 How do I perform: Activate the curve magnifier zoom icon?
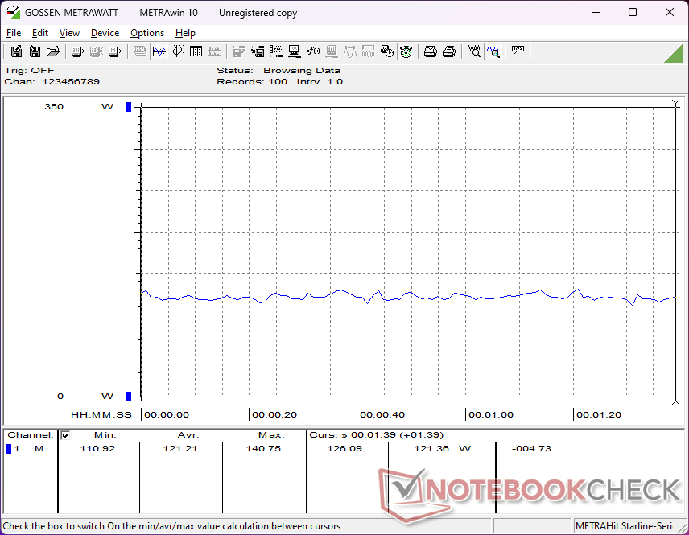[493, 51]
